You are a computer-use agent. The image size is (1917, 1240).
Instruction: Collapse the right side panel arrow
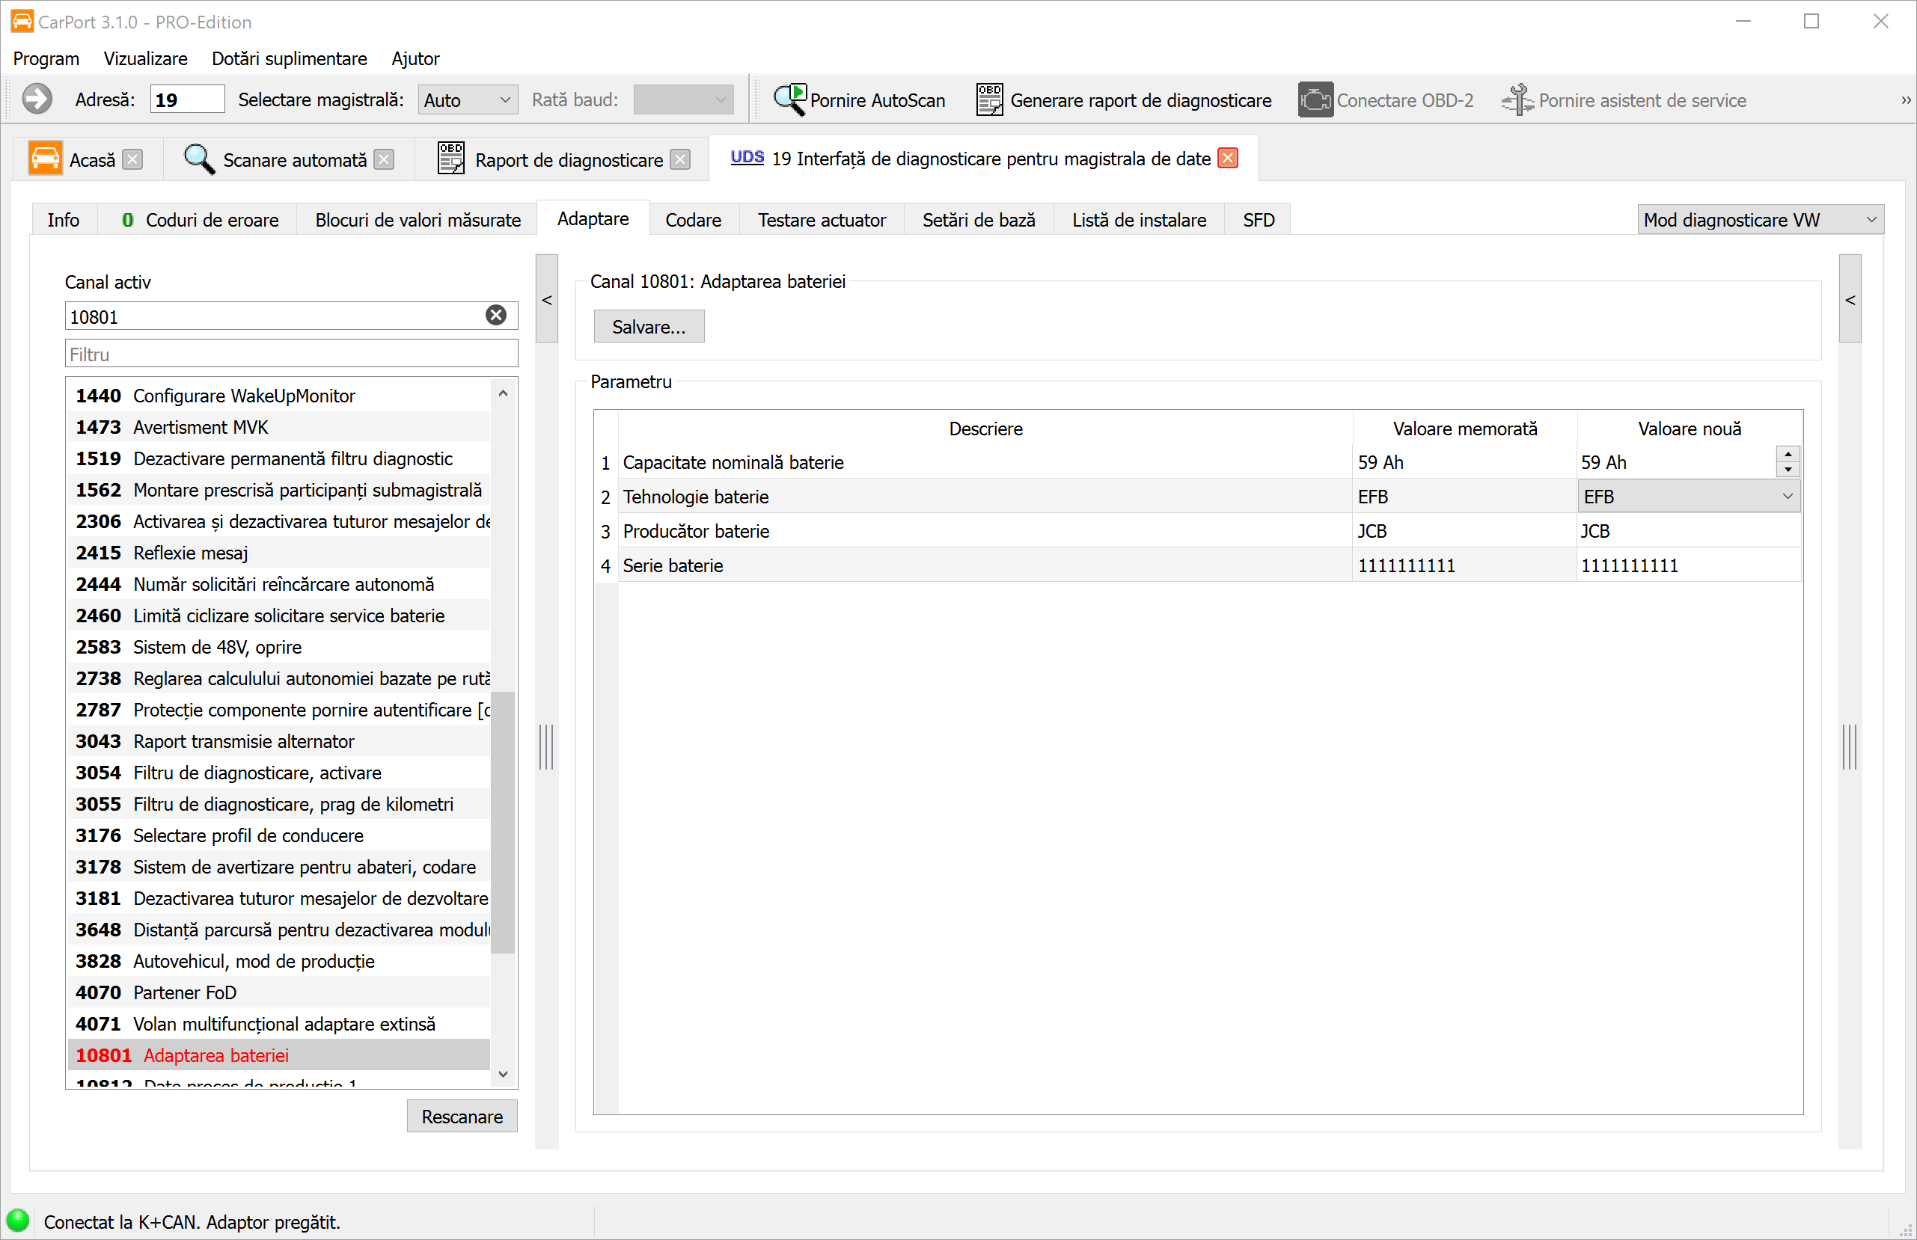tap(1850, 301)
